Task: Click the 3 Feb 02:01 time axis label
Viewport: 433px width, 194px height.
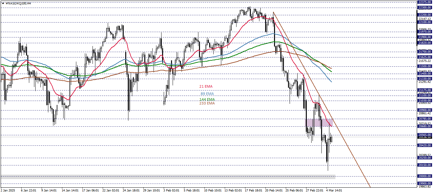Action: tap(172, 191)
